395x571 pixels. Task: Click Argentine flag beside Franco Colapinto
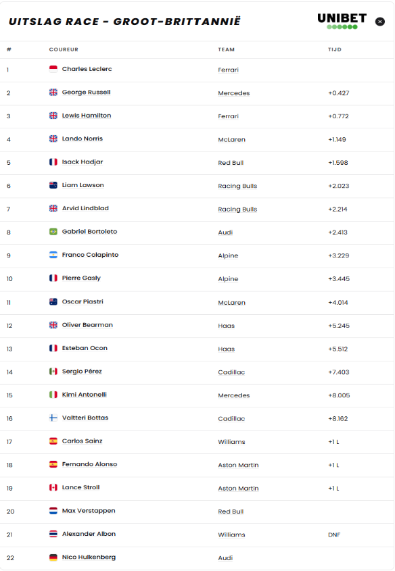tap(53, 255)
